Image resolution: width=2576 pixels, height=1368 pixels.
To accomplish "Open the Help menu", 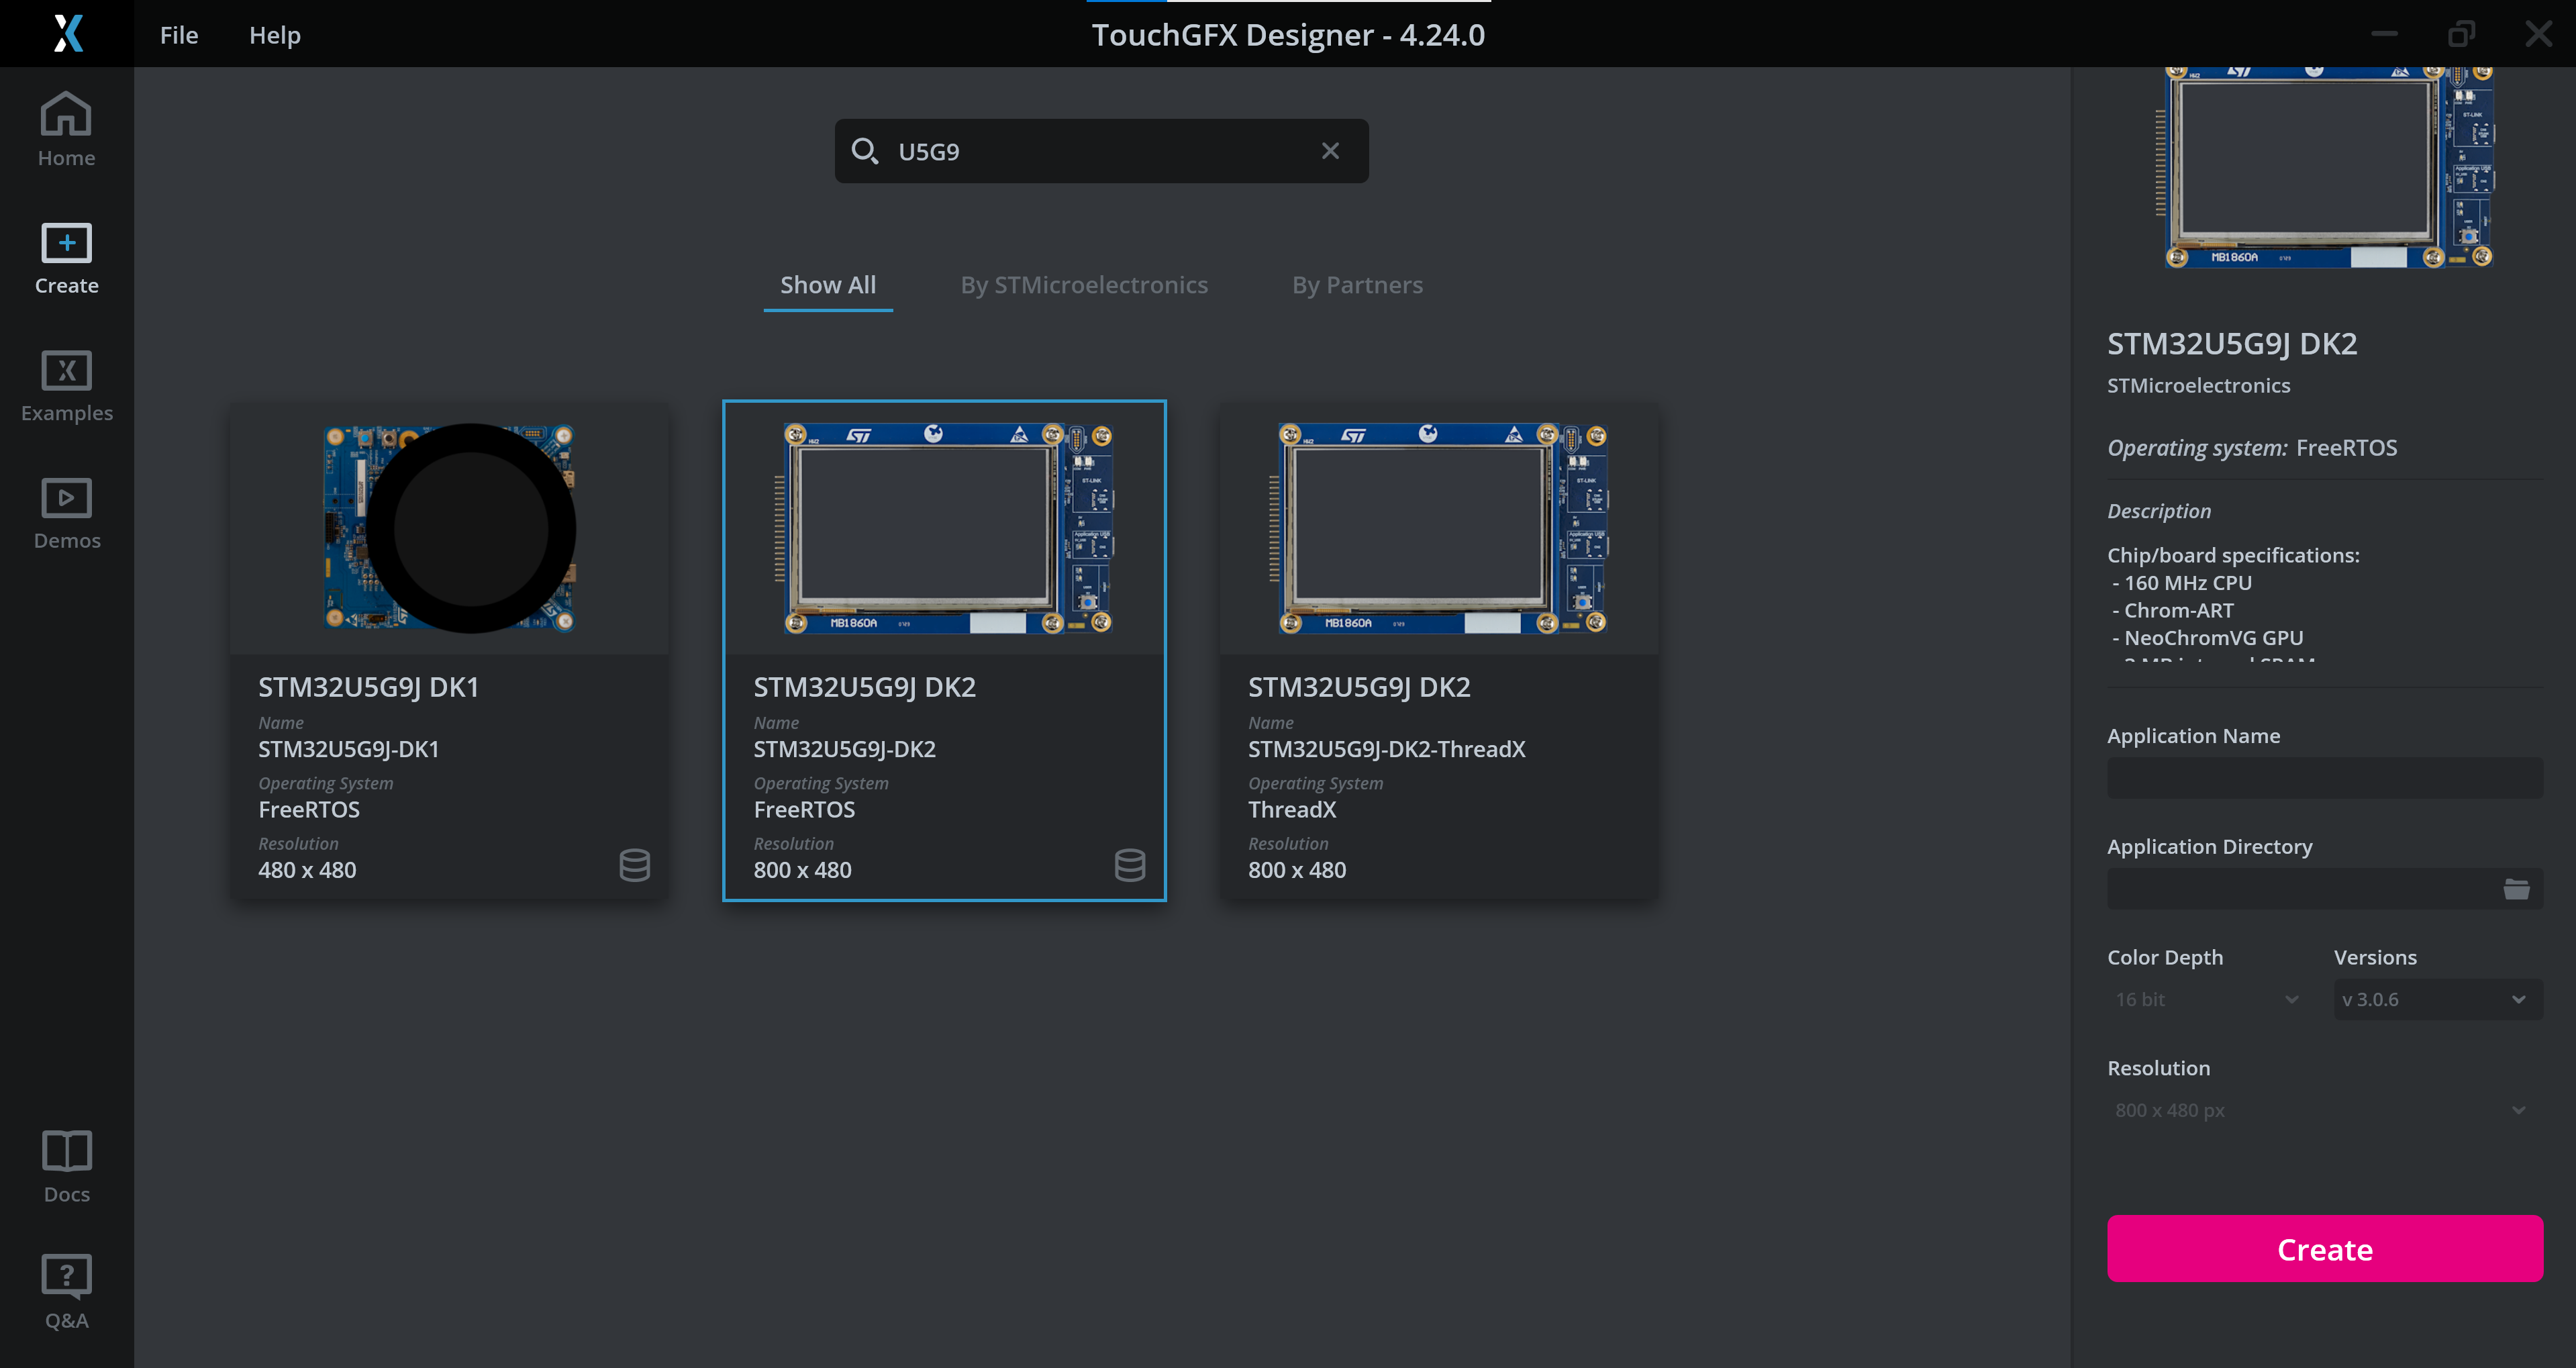I will (274, 34).
